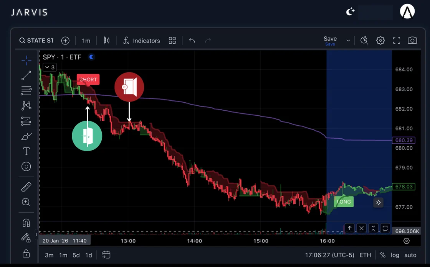The height and width of the screenshot is (267, 430).
Task: Select the crosshair cursor tool
Action: pos(26,61)
